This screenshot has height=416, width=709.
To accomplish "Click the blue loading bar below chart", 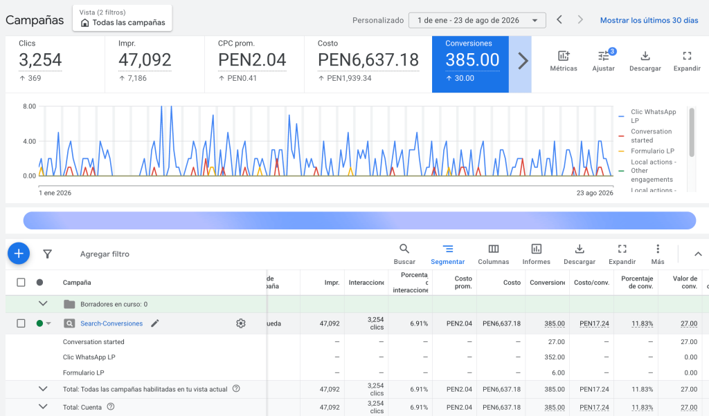I will [x=359, y=220].
